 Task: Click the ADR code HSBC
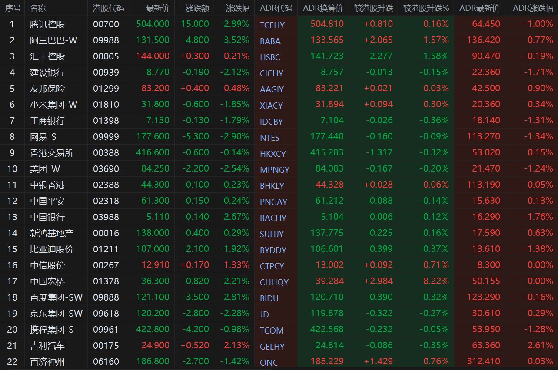tap(270, 57)
